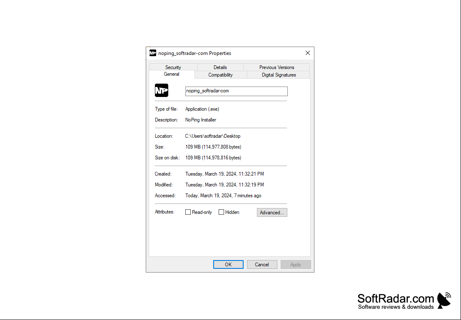The height and width of the screenshot is (320, 461).
Task: Close the Properties dialog with the X button
Action: click(307, 53)
